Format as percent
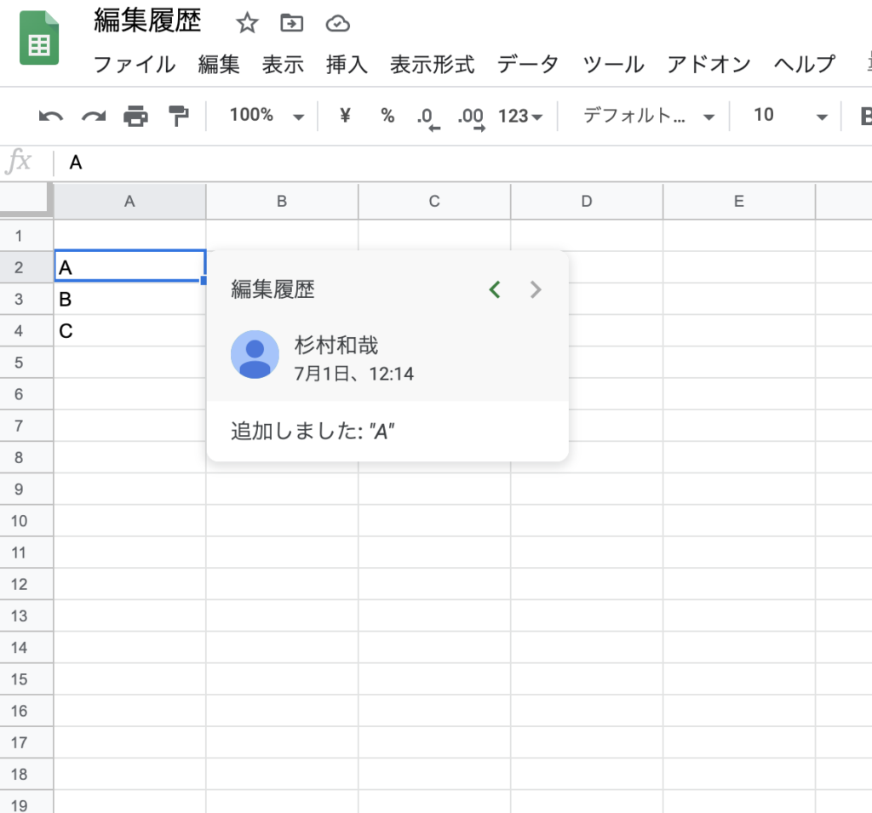872x813 pixels. (x=387, y=116)
